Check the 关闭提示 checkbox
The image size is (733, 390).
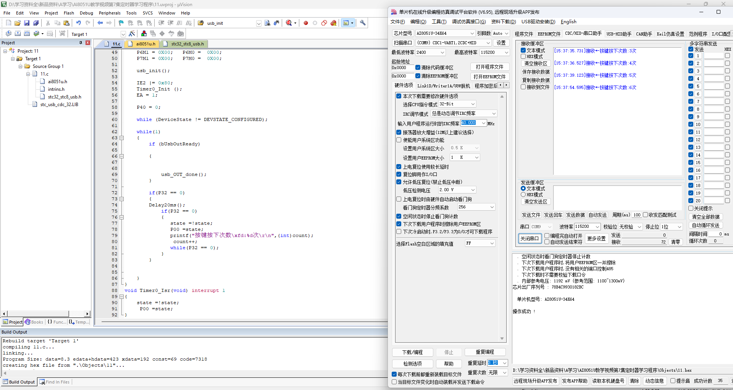(691, 208)
